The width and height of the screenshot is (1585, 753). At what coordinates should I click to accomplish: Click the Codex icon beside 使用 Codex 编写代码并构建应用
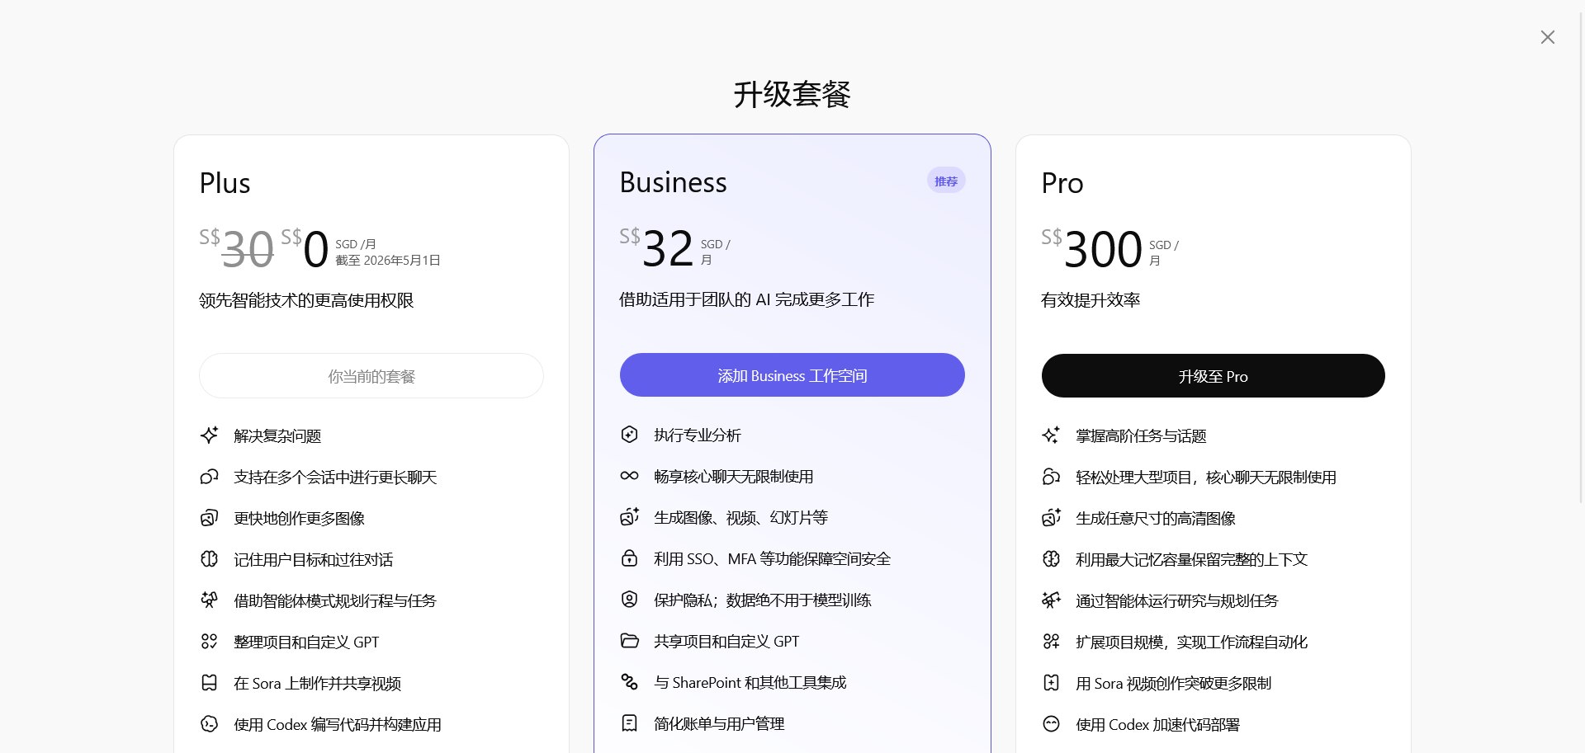(210, 724)
